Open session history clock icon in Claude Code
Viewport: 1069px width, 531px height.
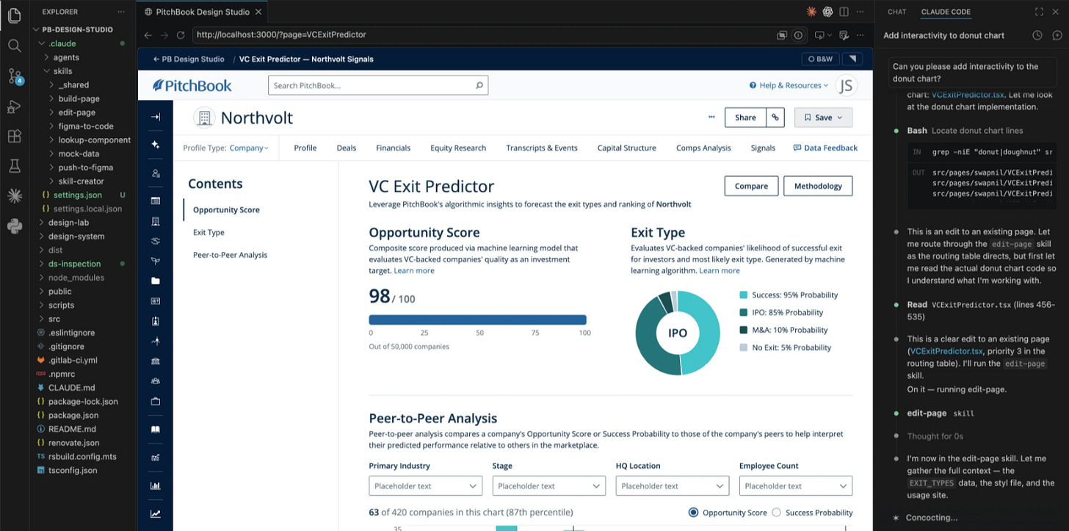(1037, 35)
